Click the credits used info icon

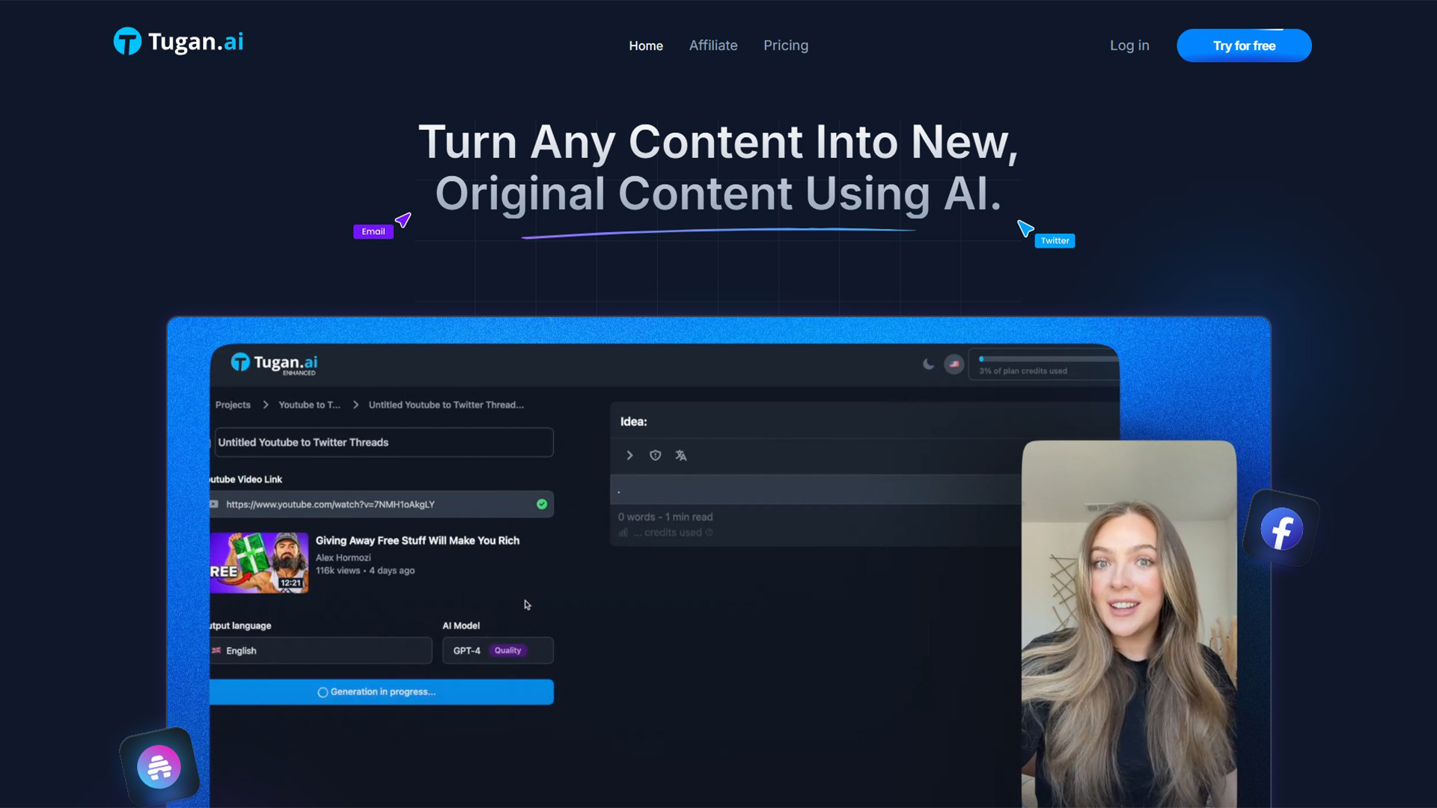tap(709, 533)
